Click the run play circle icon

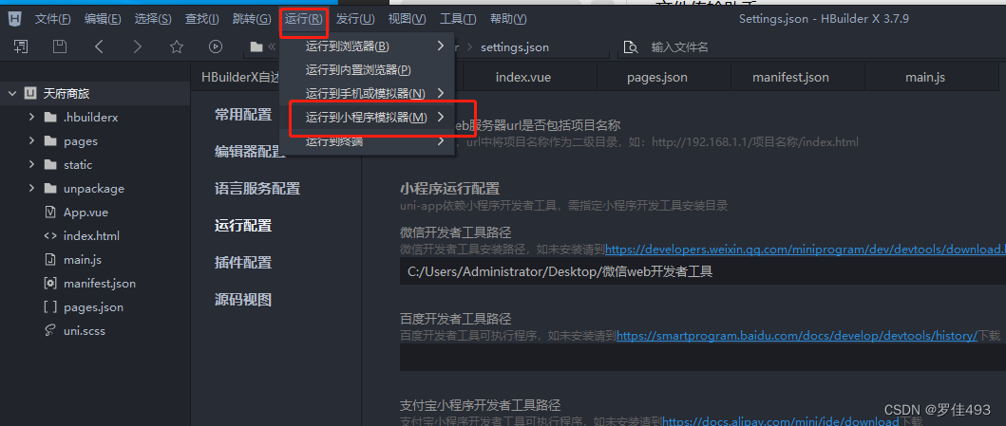pyautogui.click(x=216, y=46)
